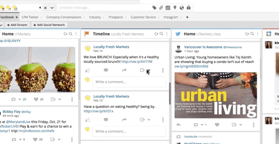Attach media using the paperclip icon
The height and width of the screenshot is (144, 279).
(x=161, y=7)
